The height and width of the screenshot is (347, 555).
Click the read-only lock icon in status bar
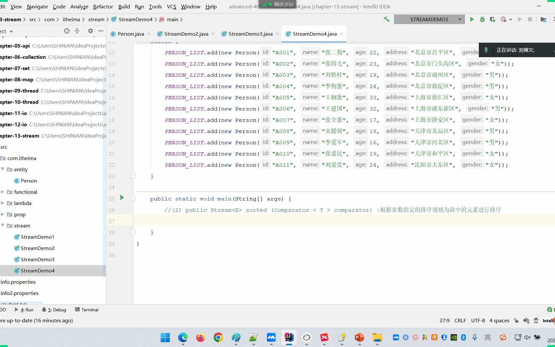tap(516, 321)
